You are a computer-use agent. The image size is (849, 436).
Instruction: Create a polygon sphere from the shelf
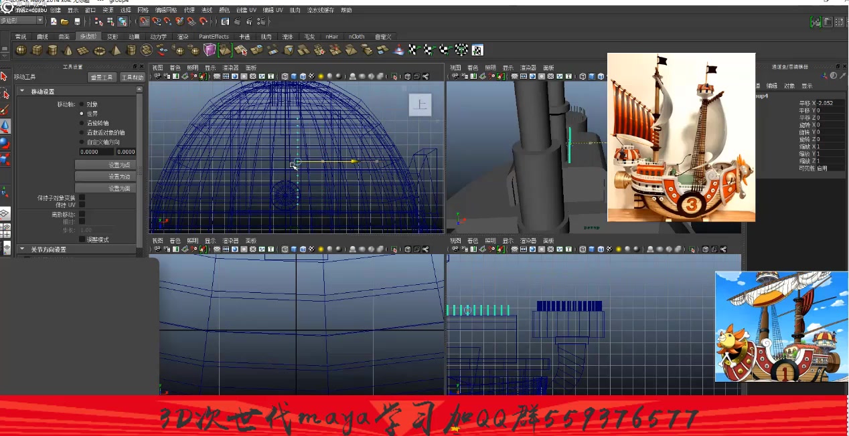point(21,49)
